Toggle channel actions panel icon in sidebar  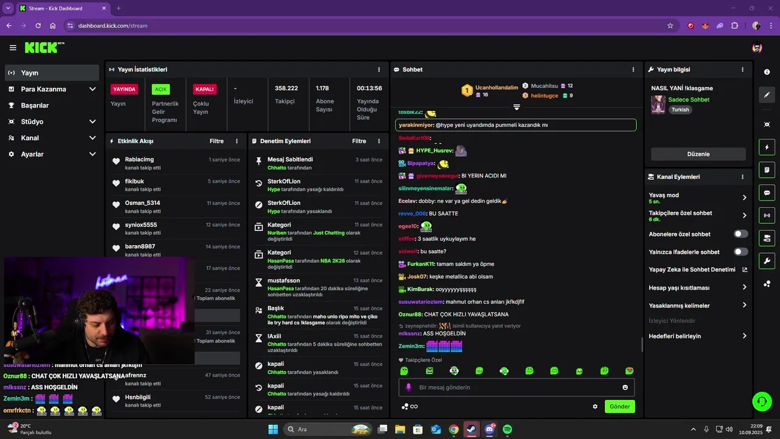[767, 238]
